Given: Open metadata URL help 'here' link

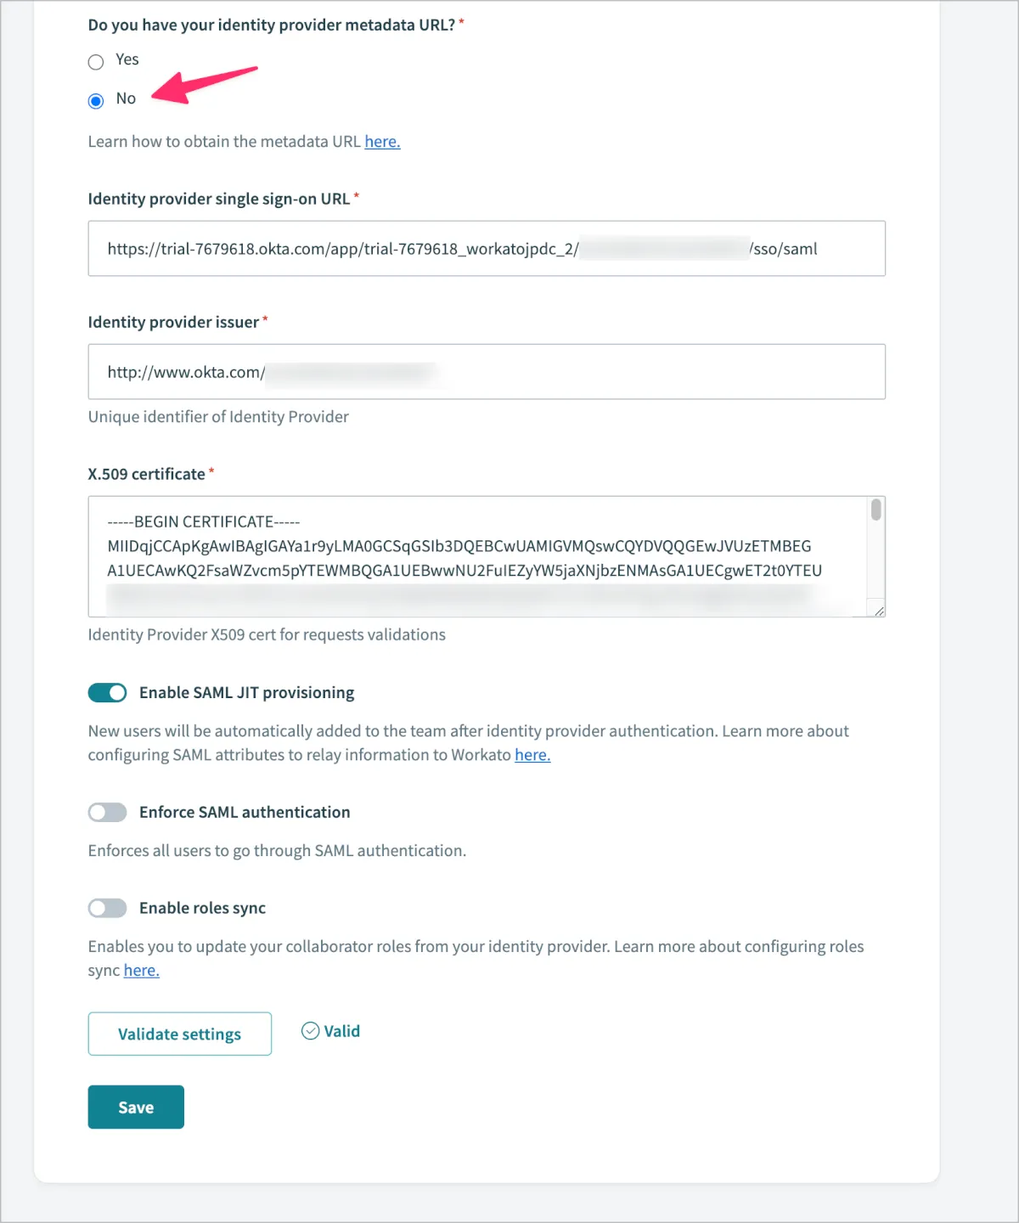Looking at the screenshot, I should click(382, 142).
